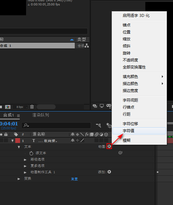The width and height of the screenshot is (173, 205).
Task: Collapse the 文本 property group
Action: (19, 147)
